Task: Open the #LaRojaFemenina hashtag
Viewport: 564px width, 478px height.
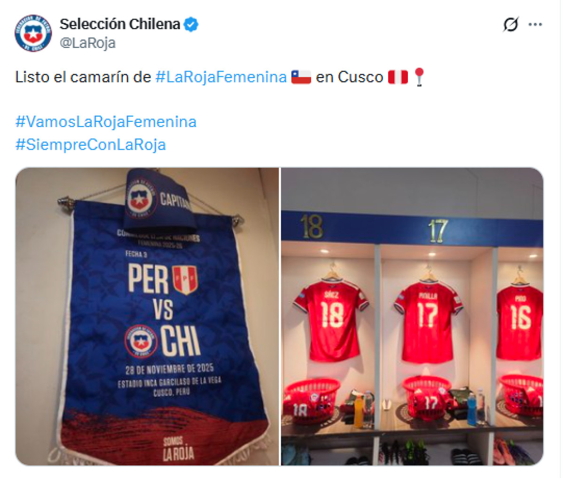Action: 221,77
